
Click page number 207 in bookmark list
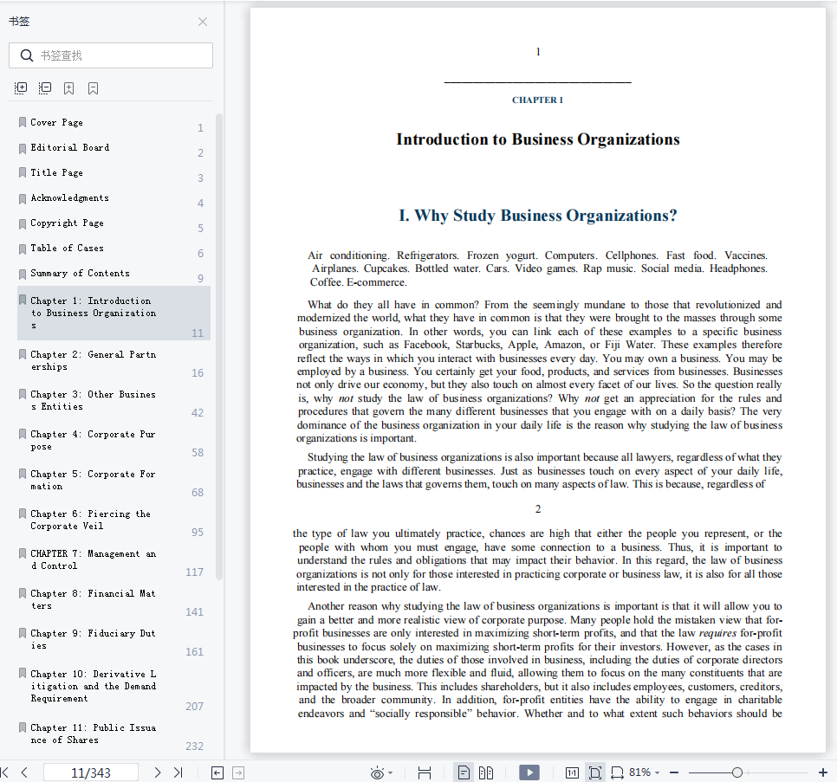point(194,707)
